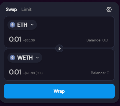Viewport: 120px width, 106px height.
Task: Open the swap settings gear icon
Action: pos(109,9)
